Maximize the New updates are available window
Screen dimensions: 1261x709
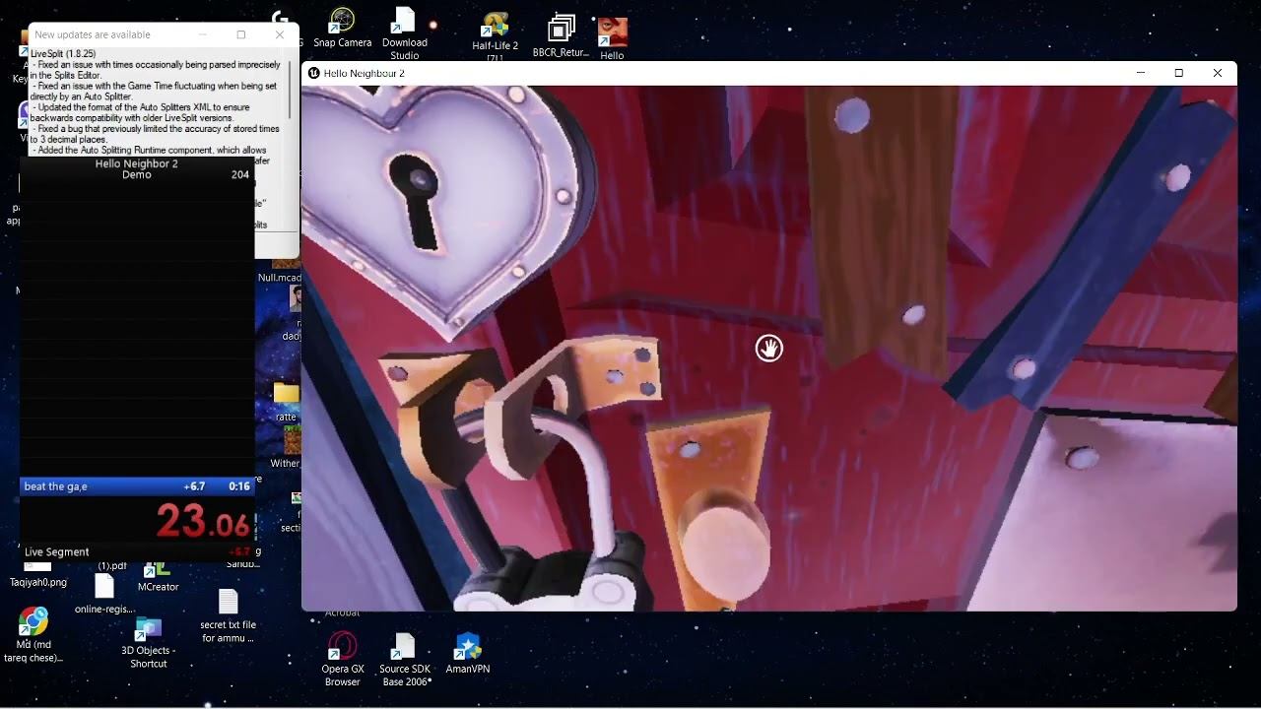[x=240, y=34]
